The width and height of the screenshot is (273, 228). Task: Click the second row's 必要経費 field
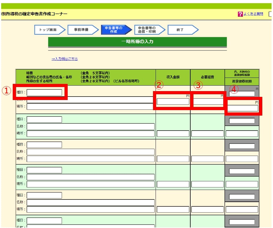(x=207, y=134)
